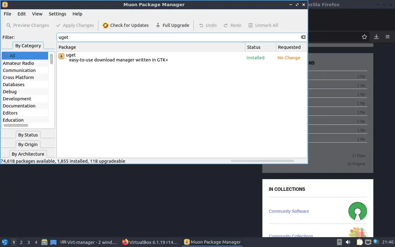Sort by the Package column header
The height and width of the screenshot is (247, 395).
(151, 47)
